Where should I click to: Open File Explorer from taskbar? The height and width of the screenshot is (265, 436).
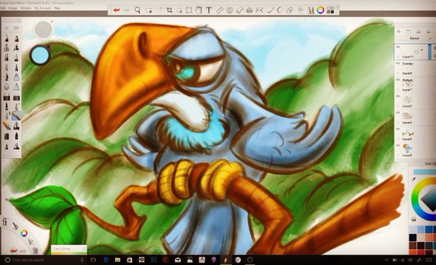tap(117, 260)
